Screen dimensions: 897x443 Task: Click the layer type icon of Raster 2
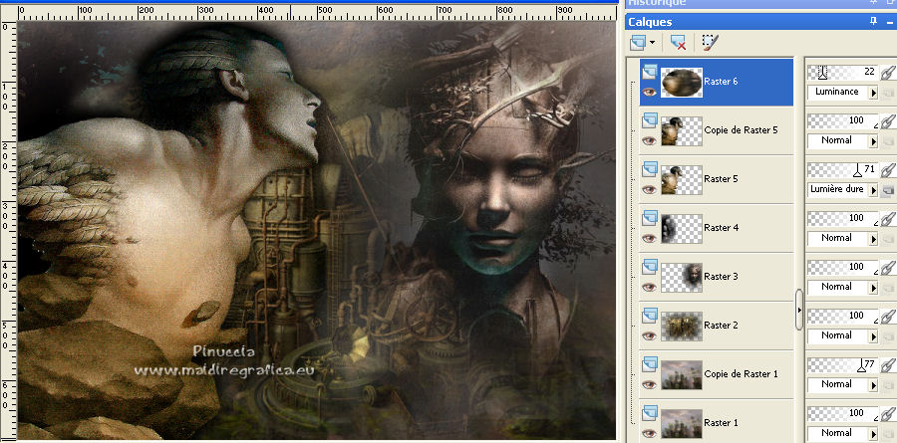tap(649, 316)
